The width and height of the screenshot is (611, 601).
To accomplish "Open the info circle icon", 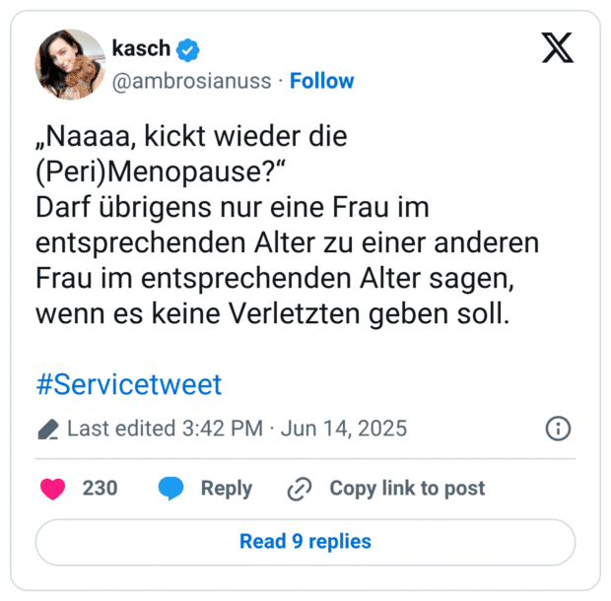I will coord(558,429).
